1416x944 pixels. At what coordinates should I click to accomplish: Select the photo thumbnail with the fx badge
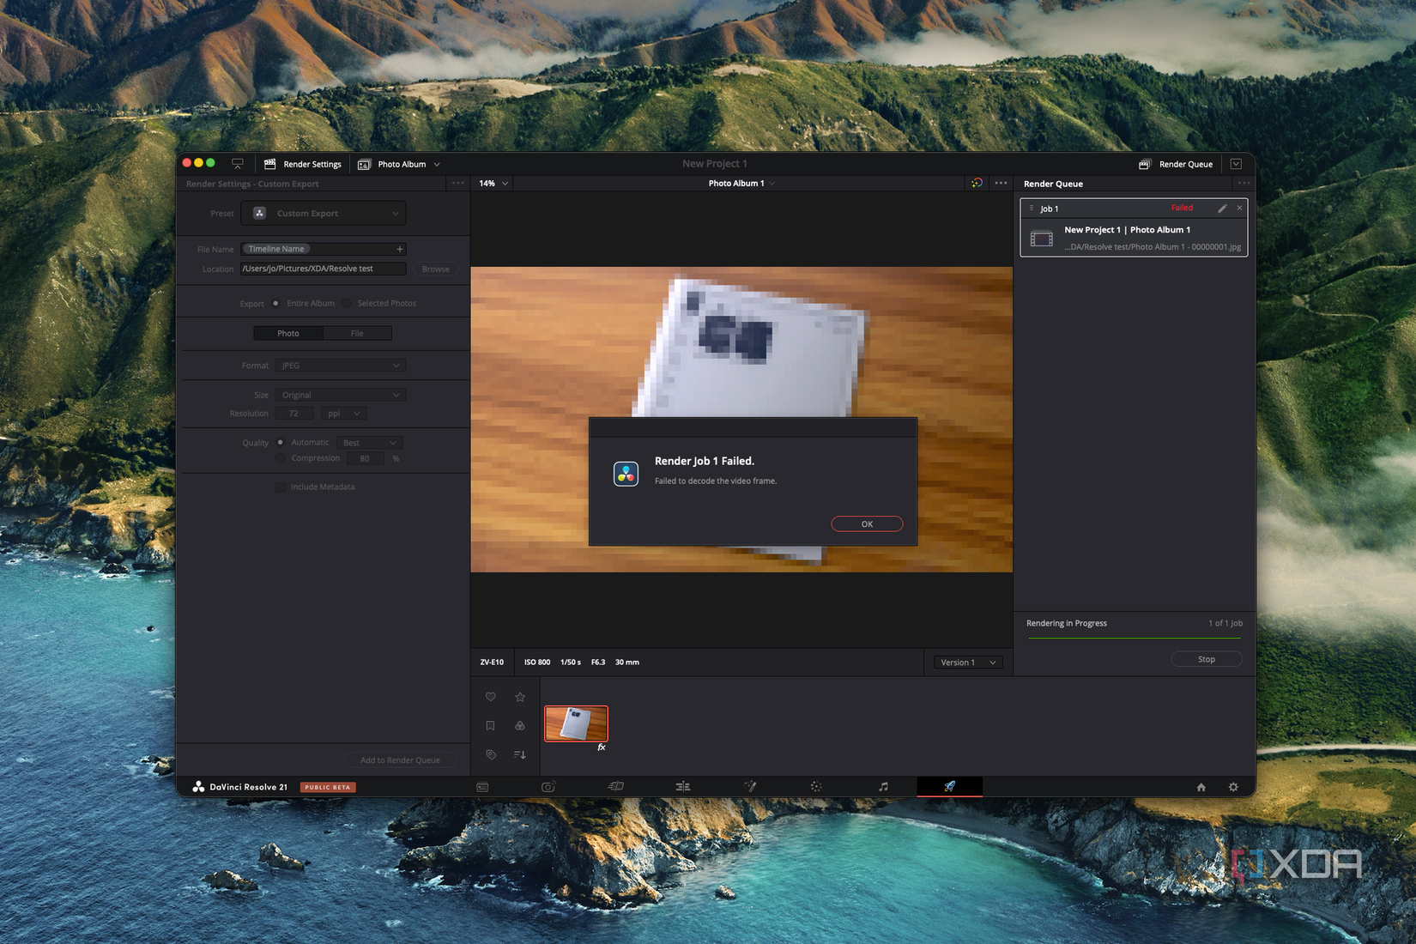[x=576, y=723]
